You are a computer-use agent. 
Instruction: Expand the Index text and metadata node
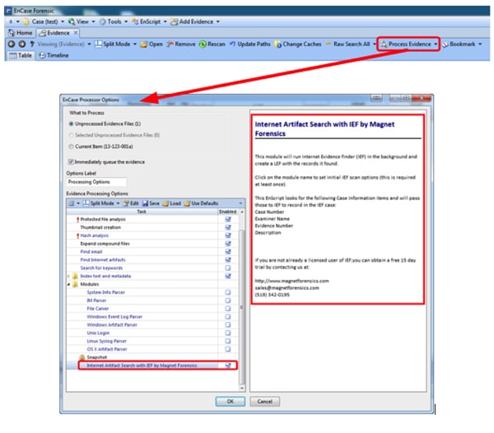(68, 276)
